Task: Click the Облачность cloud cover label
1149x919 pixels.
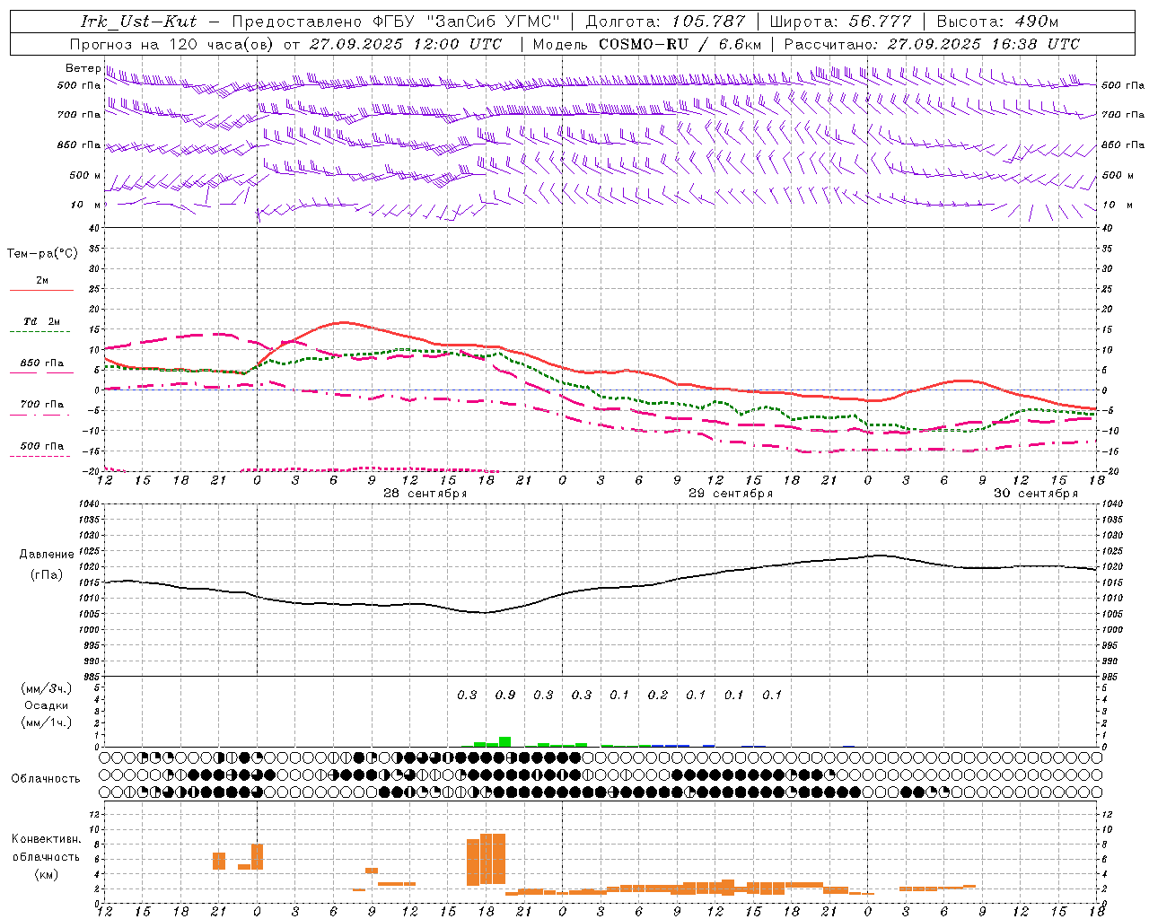Action: [46, 779]
